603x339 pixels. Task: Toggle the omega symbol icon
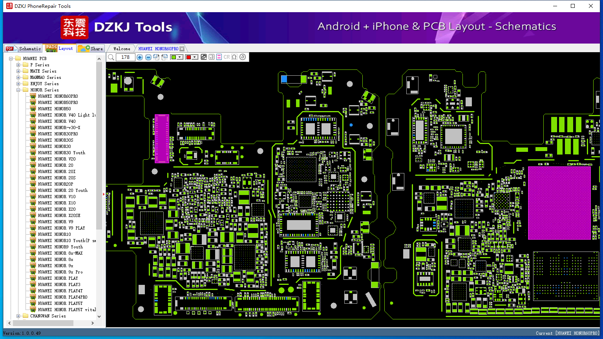tap(234, 57)
